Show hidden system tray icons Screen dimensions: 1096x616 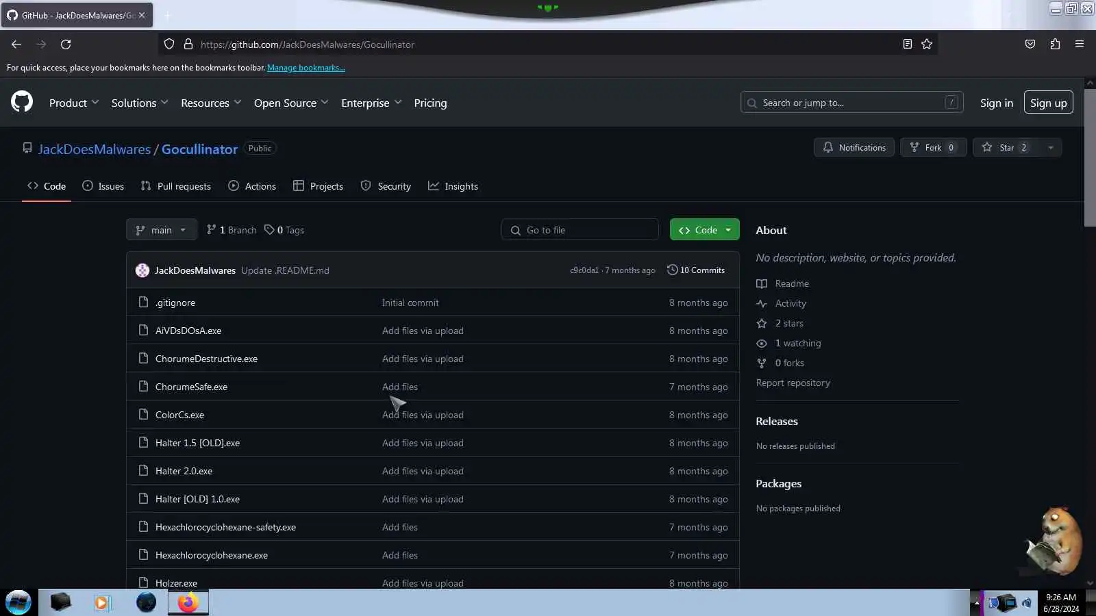point(977,603)
